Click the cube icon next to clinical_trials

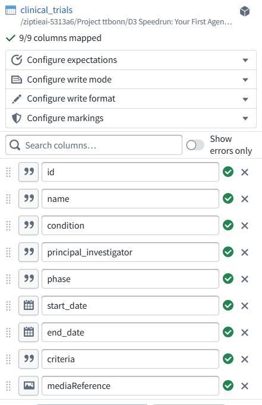[245, 11]
